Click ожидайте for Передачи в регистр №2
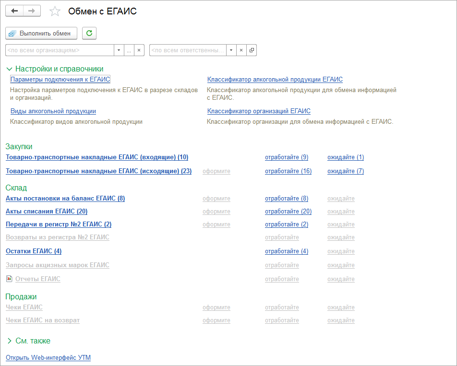 pyautogui.click(x=341, y=224)
